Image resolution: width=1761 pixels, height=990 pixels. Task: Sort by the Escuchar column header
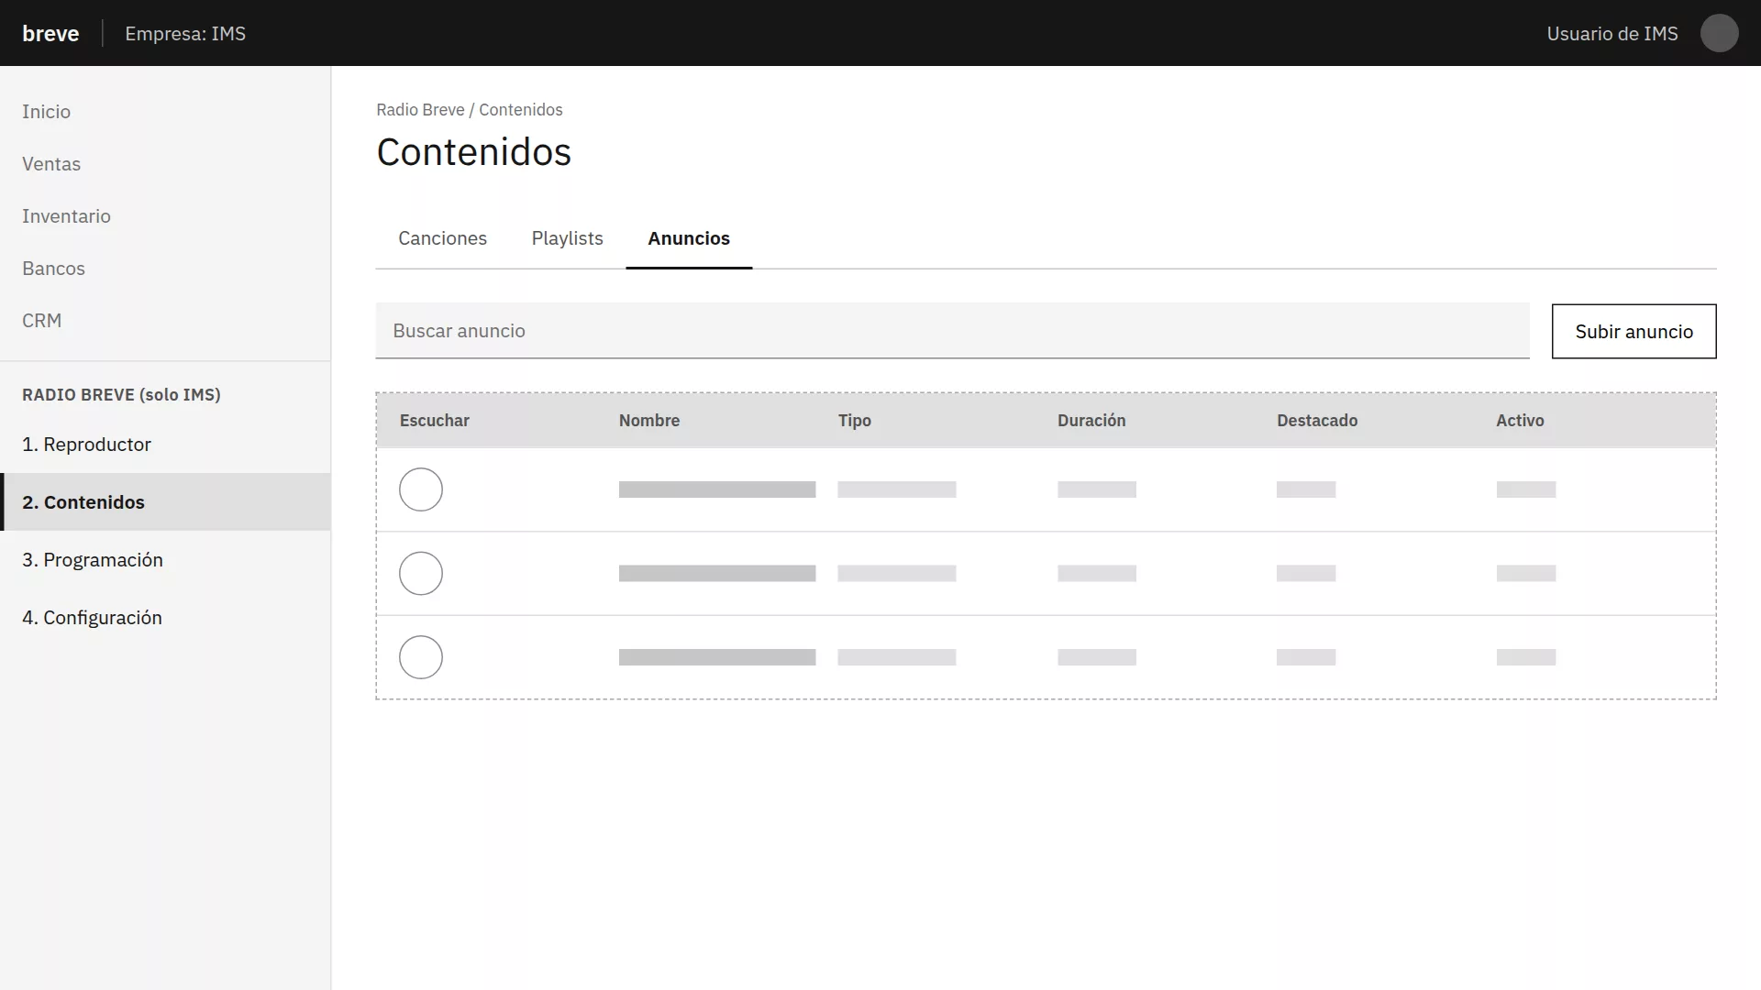tap(434, 421)
